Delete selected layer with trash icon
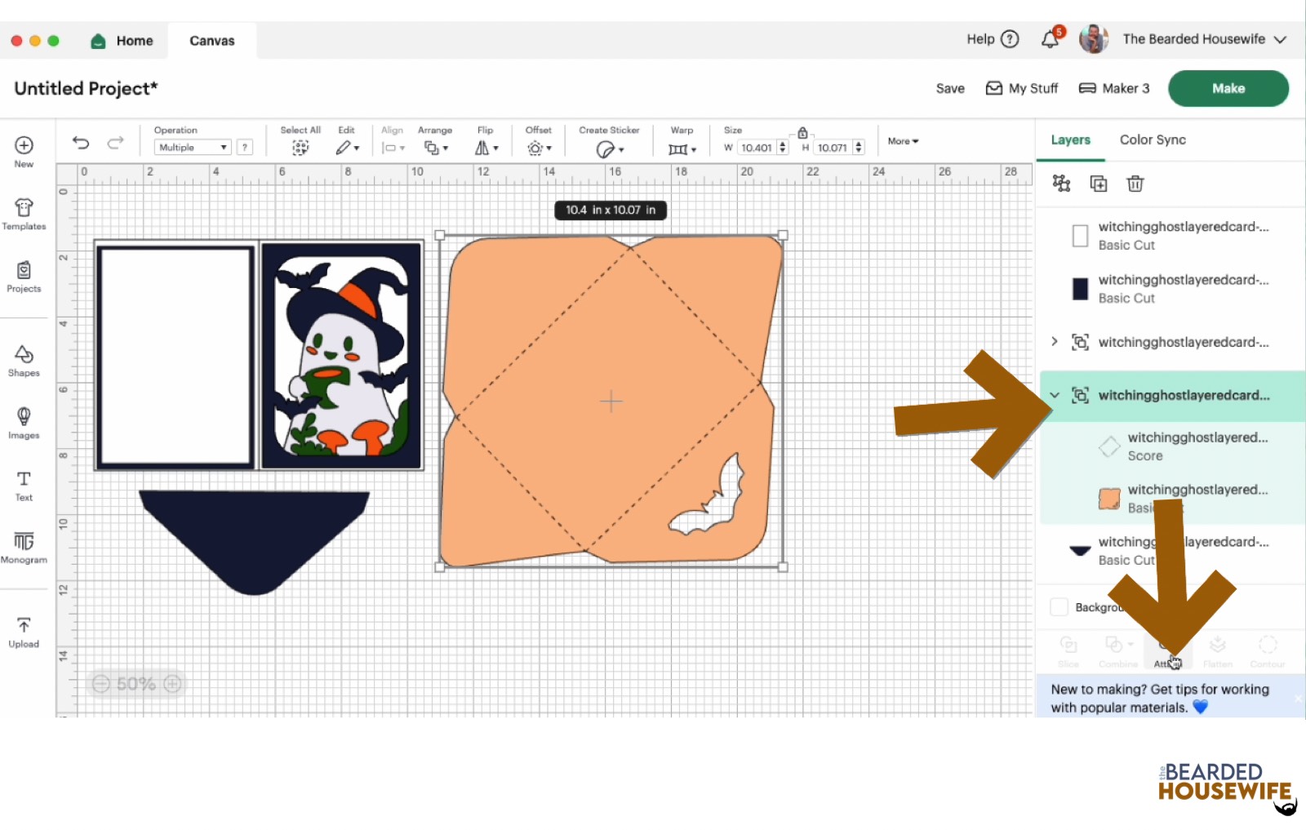Screen dimensions: 1306x830 [1135, 184]
